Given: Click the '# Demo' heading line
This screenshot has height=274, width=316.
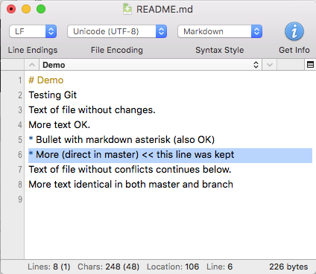Looking at the screenshot, I should [x=46, y=80].
